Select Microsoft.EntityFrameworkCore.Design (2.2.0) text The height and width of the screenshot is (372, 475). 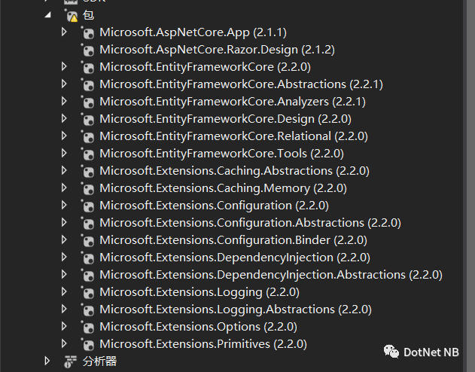225,119
